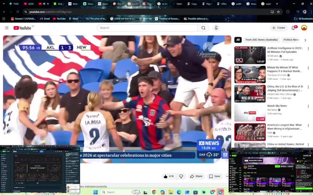Start voice search with the microphone
This screenshot has width=313, height=195.
[216, 28]
